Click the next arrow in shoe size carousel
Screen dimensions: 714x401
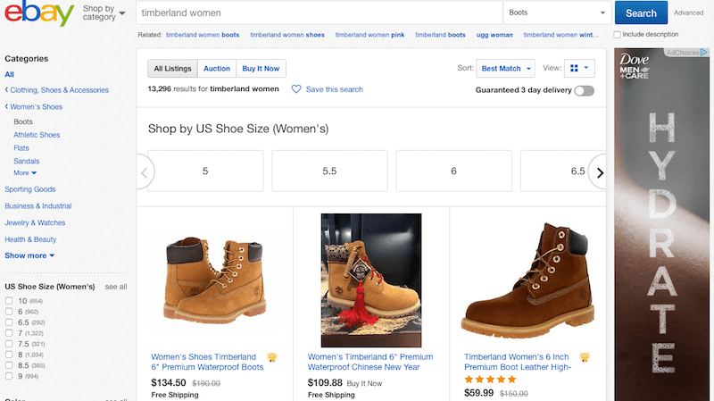[600, 172]
